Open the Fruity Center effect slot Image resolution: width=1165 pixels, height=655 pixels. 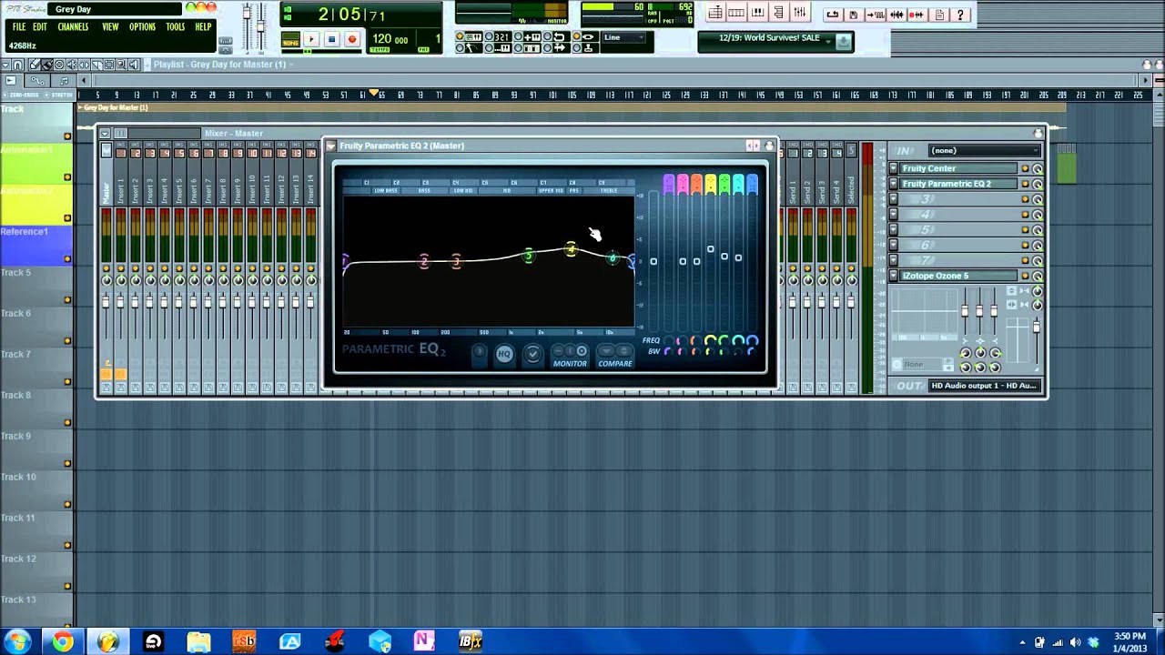(x=957, y=168)
